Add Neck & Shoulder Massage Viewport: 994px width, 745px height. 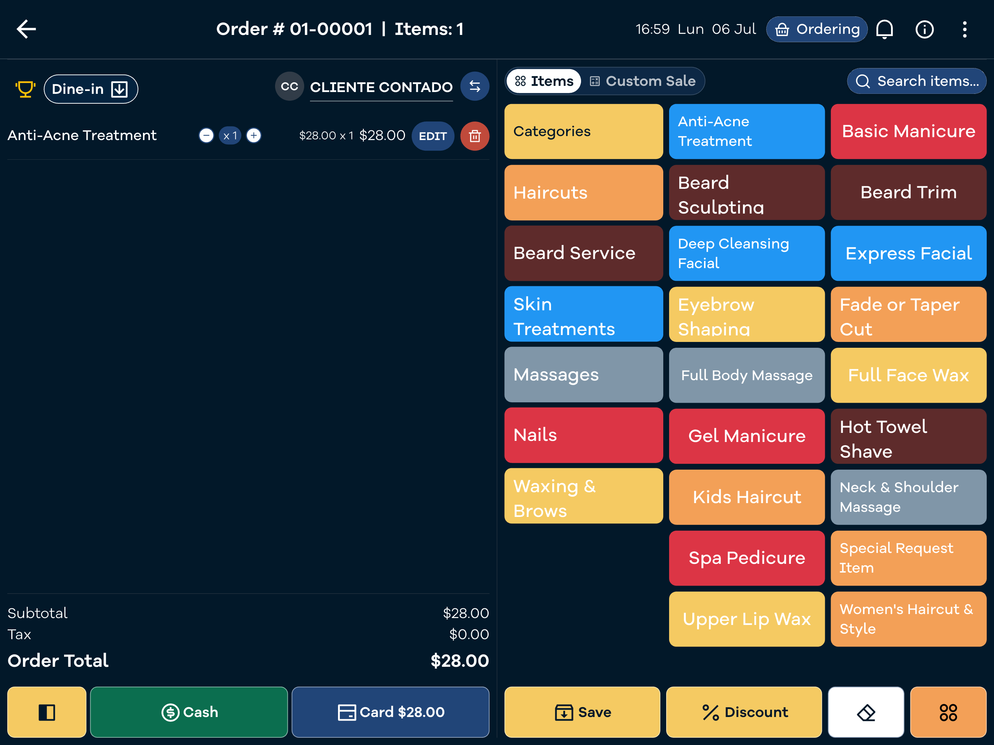pos(908,497)
